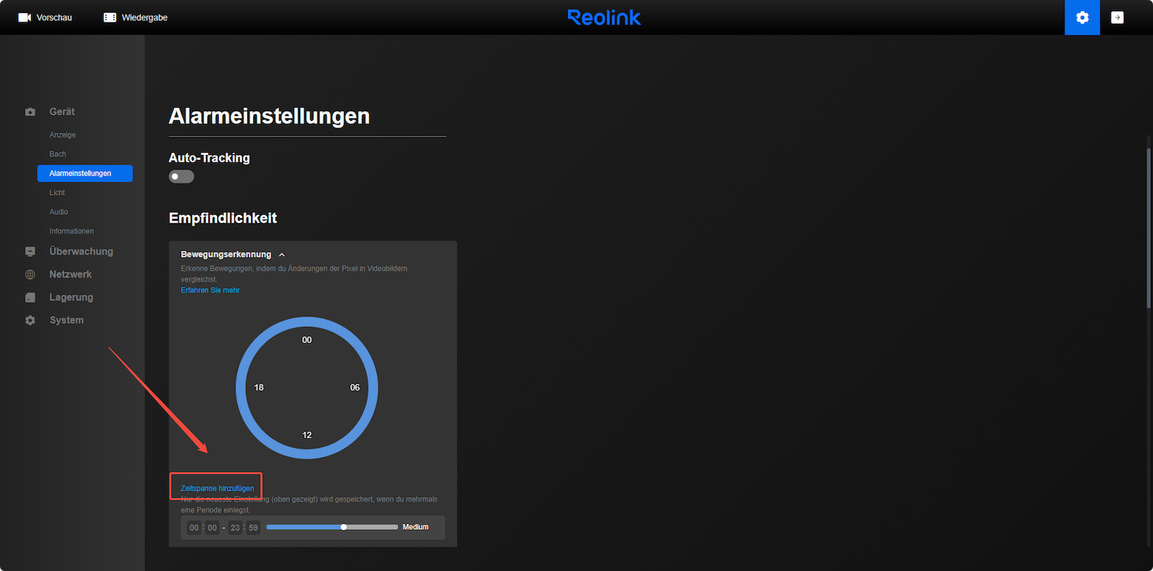Click the '18' label on the clock ring

(259, 387)
